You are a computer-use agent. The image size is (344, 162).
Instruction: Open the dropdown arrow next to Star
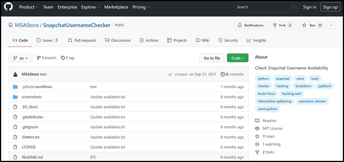(331, 25)
